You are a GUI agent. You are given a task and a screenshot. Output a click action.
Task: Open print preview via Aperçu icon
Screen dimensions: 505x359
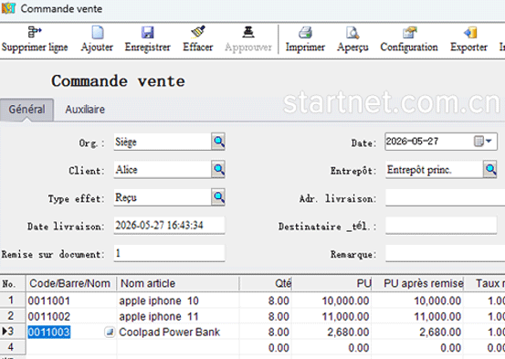352,33
